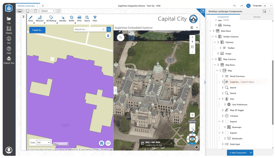Open the basemaps button on map
Viewport: 275px width, 158px height.
(102, 143)
